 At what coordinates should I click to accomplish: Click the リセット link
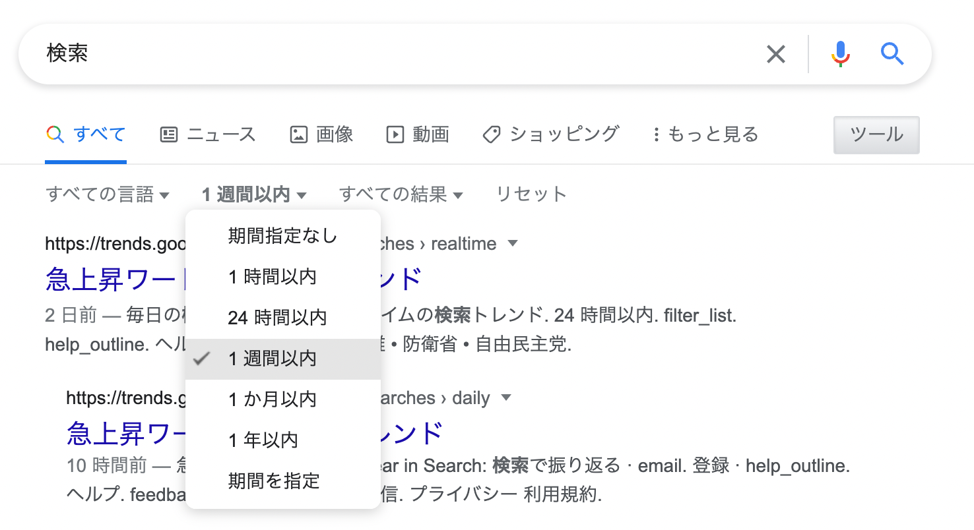(x=531, y=194)
